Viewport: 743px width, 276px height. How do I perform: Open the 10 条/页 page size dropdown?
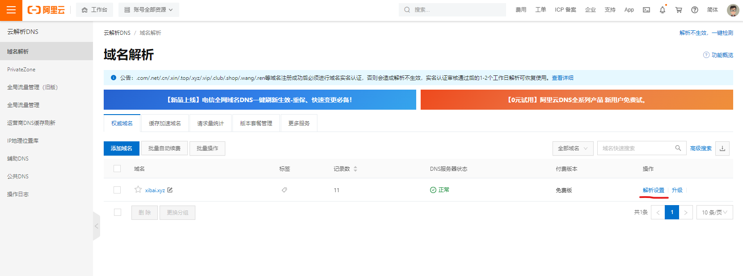[x=714, y=212]
